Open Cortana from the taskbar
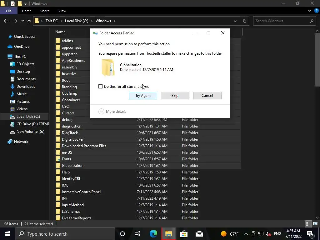 coord(122,234)
